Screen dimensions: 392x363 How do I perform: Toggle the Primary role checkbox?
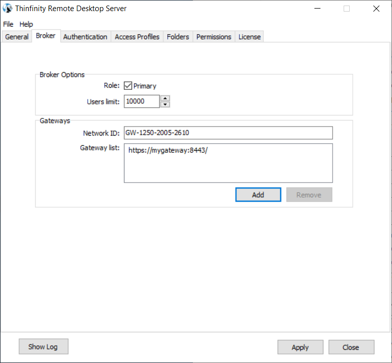[128, 86]
